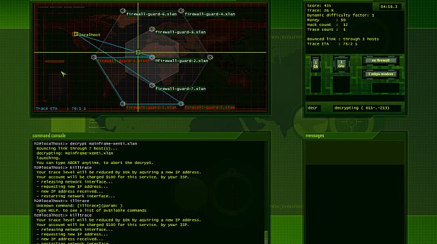The image size is (437, 244).
Task: Select the firewall-guard-1.xlan node icon
Action: pos(94,57)
